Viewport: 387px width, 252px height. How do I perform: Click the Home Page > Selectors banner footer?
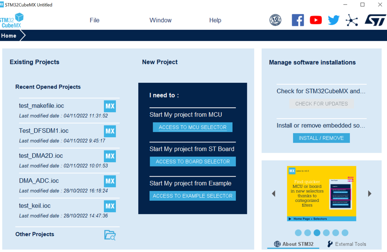point(322,219)
